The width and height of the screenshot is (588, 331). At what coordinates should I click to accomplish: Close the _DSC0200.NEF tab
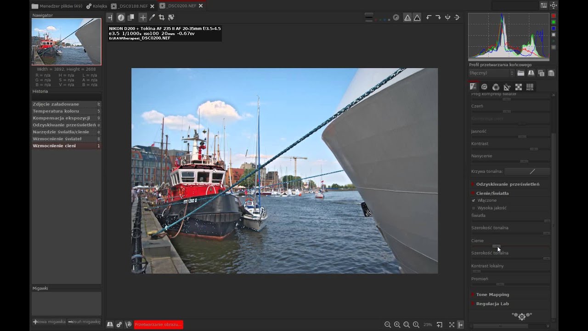tap(201, 6)
